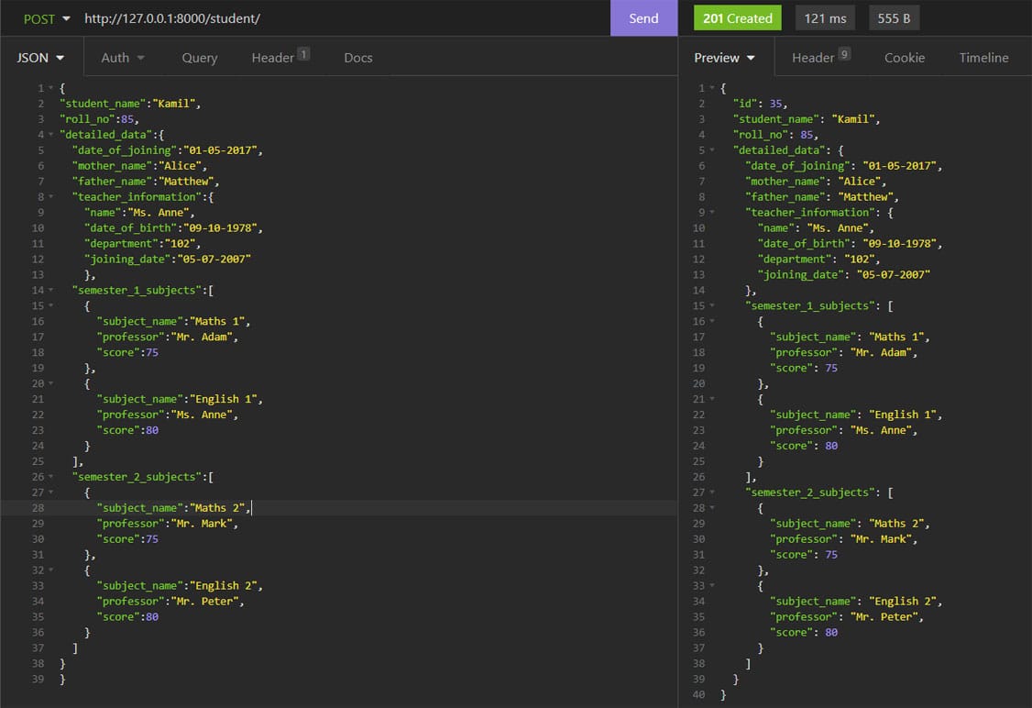Open the Preview mode dropdown
The height and width of the screenshot is (708, 1032).
(x=724, y=58)
